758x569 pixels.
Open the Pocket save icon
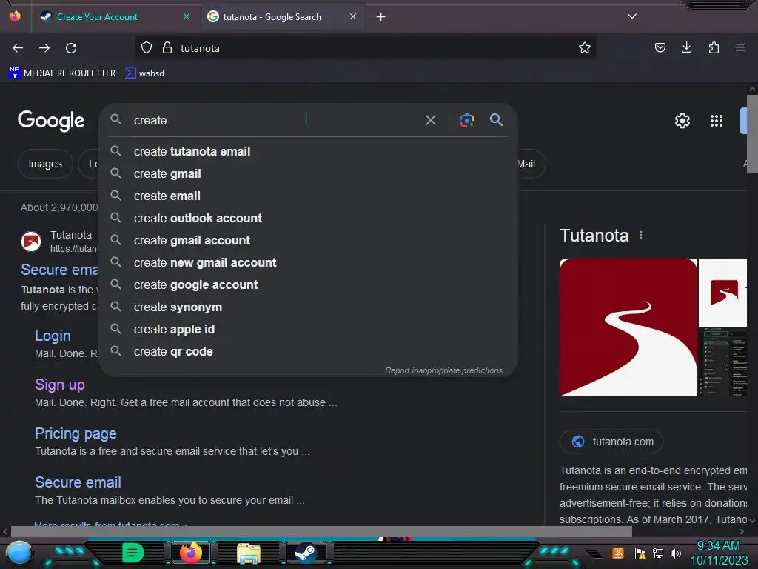pyautogui.click(x=660, y=47)
